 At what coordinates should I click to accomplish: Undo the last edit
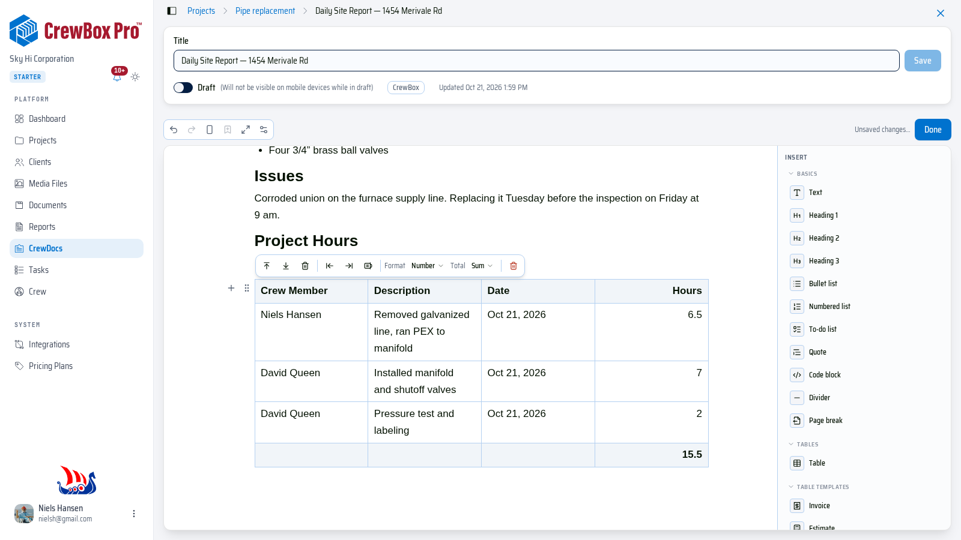pos(174,130)
